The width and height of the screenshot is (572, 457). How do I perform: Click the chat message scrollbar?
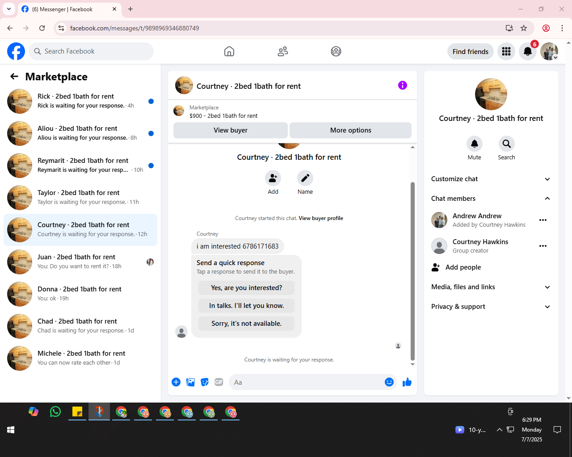coord(412,271)
